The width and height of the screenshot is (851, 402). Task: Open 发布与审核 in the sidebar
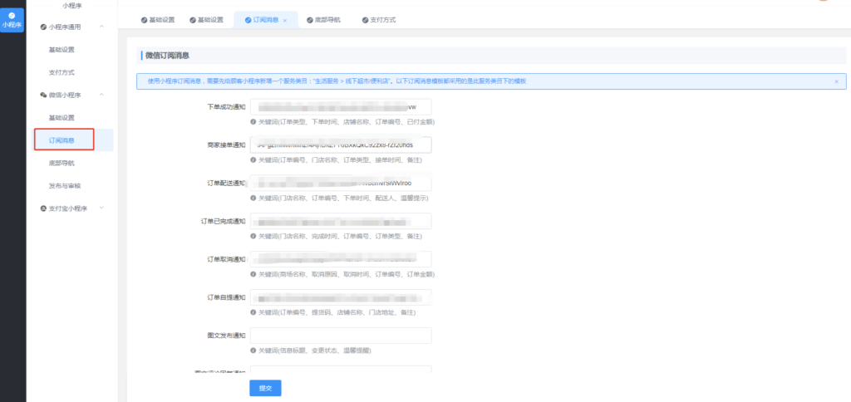click(65, 185)
